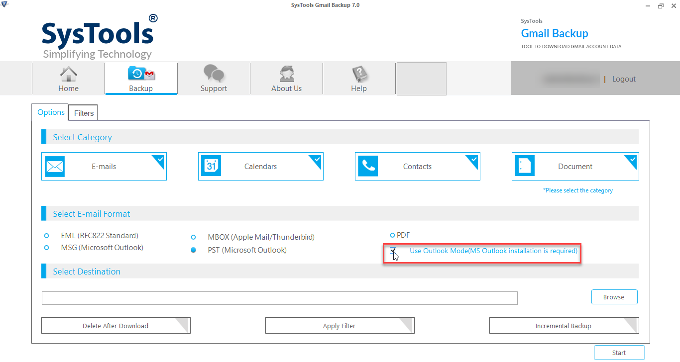Enable the Incremental Backup option
Screen dimensions: 680x362
[x=564, y=326]
